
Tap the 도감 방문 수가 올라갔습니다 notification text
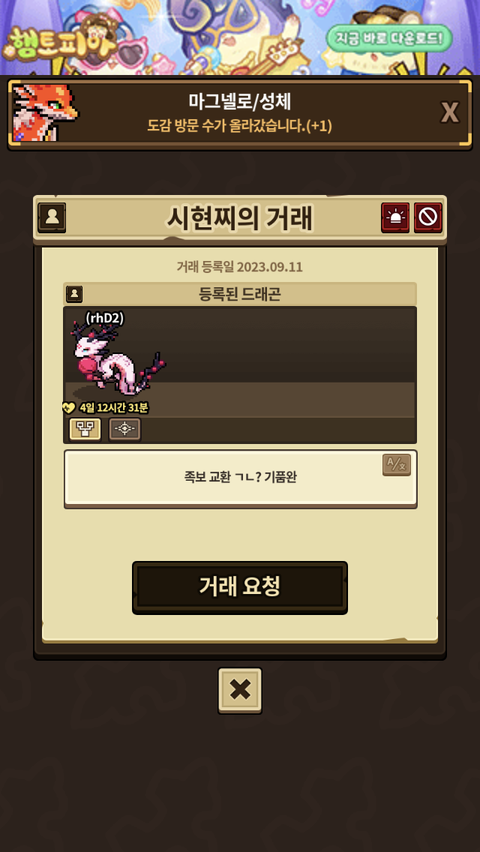240,126
